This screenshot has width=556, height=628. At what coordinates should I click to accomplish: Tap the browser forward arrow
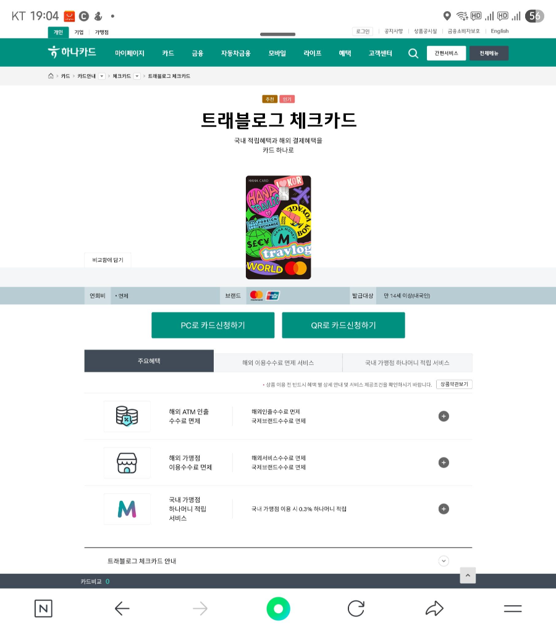200,608
